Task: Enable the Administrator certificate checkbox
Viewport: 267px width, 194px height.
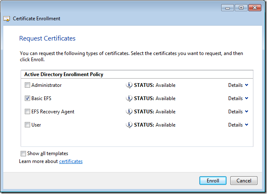Action: 27,85
